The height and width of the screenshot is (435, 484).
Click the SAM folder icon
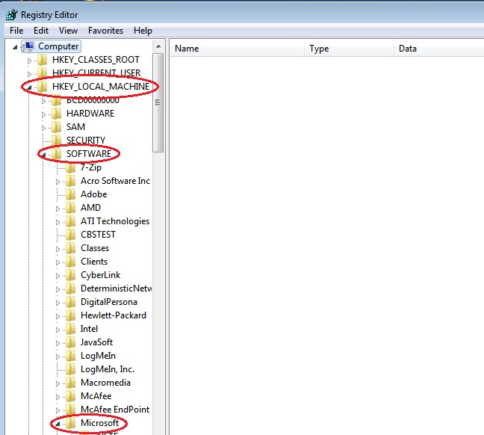(56, 127)
